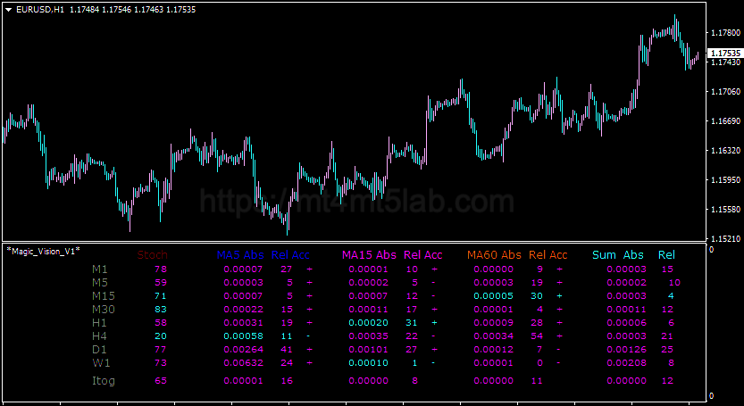Viewport: 744px width, 406px height.
Task: Click MA60 Abs value 0.00009 in H1 row
Action: coord(494,322)
